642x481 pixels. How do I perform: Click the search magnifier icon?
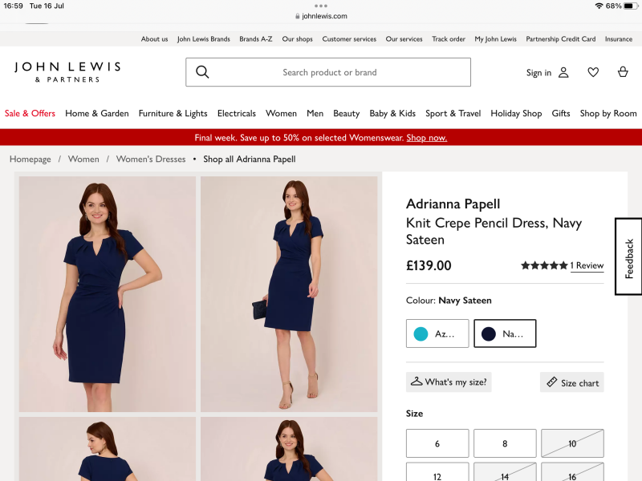click(x=202, y=72)
